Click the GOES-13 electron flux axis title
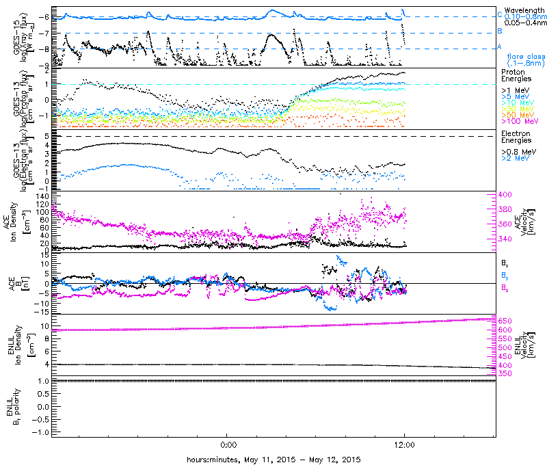The height and width of the screenshot is (465, 547). tap(23, 161)
